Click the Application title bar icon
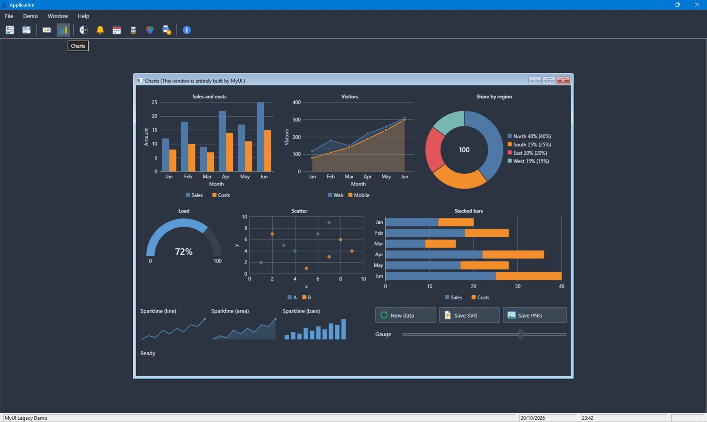Image resolution: width=707 pixels, height=422 pixels. coord(4,5)
